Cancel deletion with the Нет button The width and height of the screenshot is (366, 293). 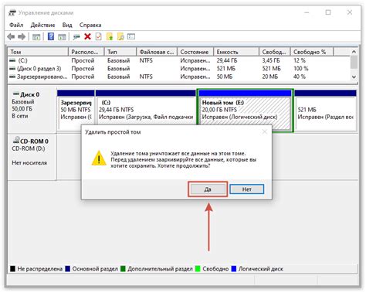tap(246, 189)
